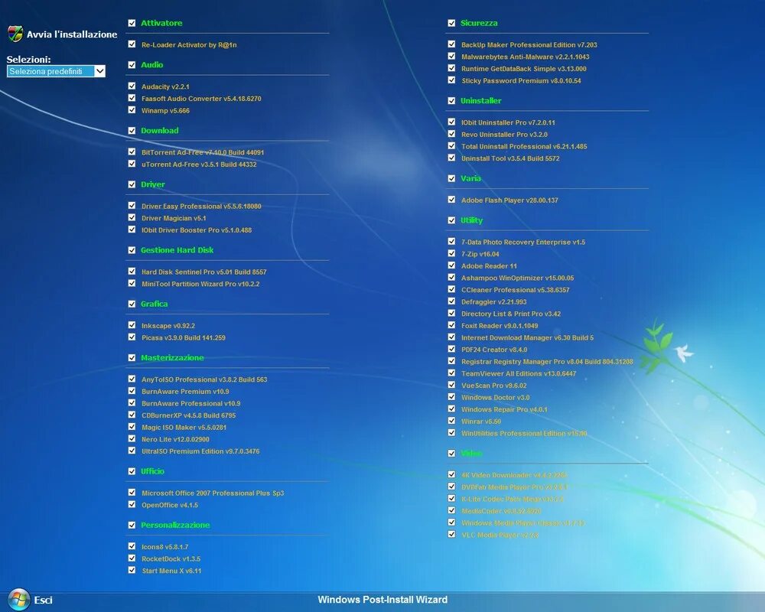Select Runtime GetDataBack Simple v3.13.000 label
This screenshot has height=612, width=765.
[523, 69]
